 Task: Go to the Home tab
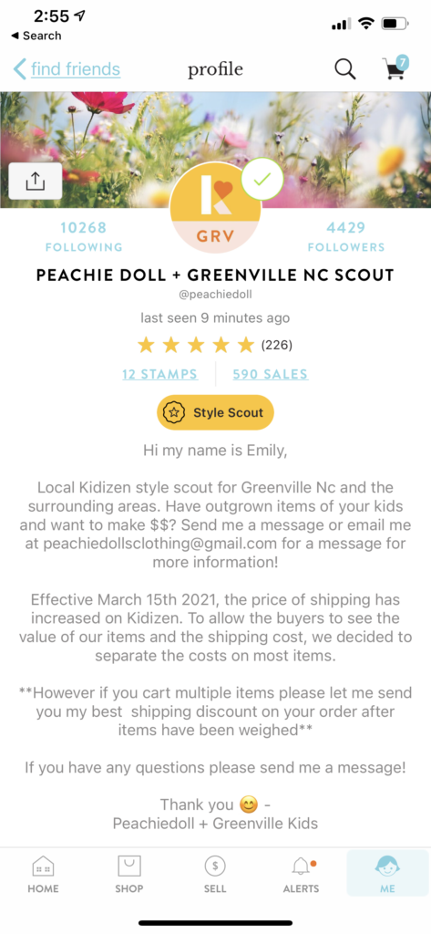coord(43,875)
